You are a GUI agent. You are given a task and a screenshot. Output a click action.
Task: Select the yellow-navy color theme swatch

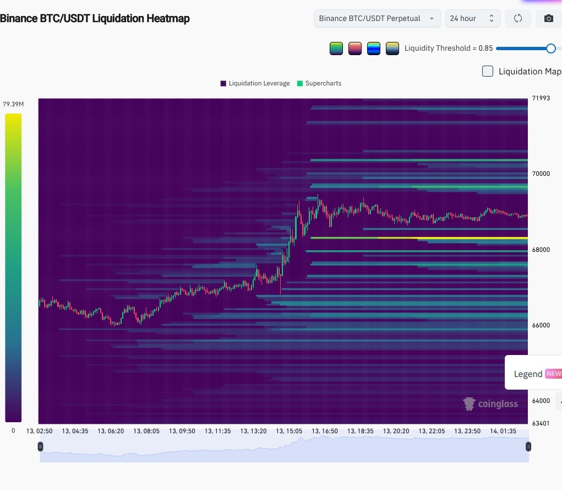pyautogui.click(x=392, y=49)
